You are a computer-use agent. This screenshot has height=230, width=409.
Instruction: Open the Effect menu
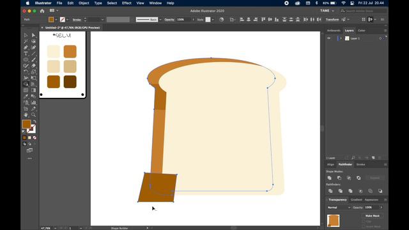pos(127,3)
